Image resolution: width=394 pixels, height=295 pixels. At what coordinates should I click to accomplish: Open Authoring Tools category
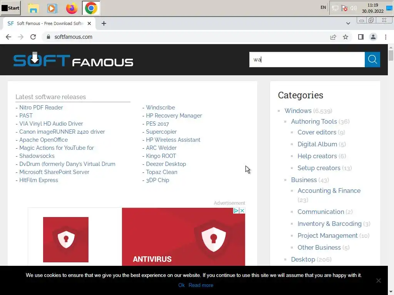tap(314, 121)
